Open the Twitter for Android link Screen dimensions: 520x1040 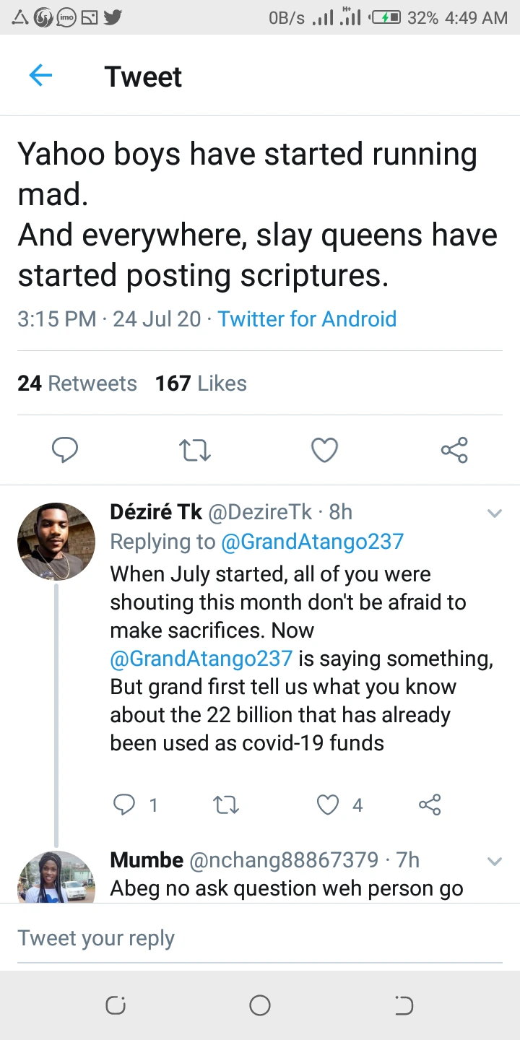[307, 318]
